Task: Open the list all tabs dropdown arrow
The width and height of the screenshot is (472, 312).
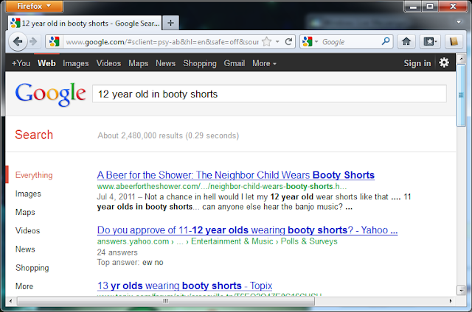Action: 459,22
